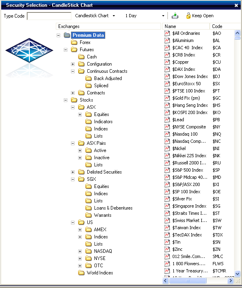Click the chart icon beside $Gold Fix (pm)
This screenshot has width=242, height=288.
pyautogui.click(x=167, y=98)
